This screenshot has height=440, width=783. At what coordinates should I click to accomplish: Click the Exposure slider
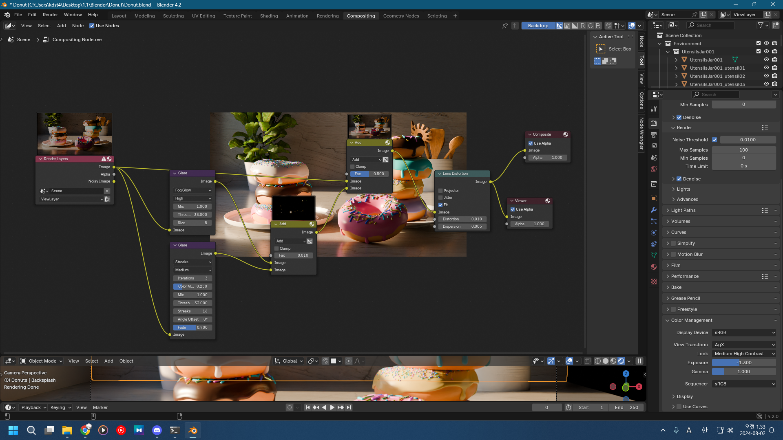[x=744, y=363]
